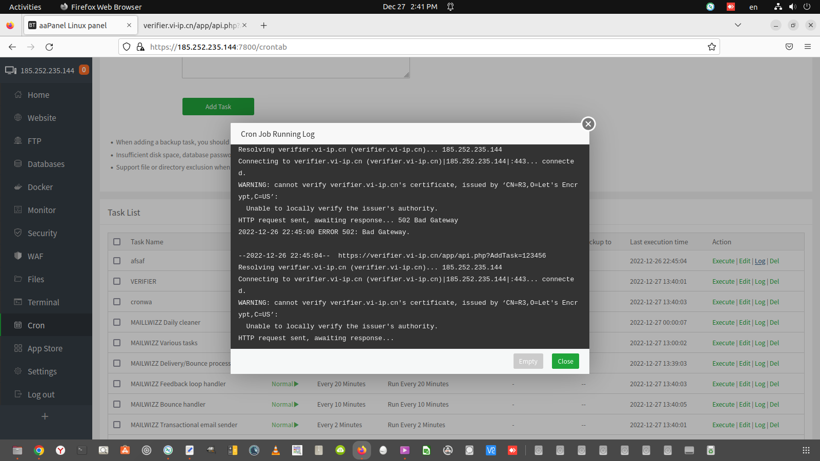820x461 pixels.
Task: Click the orange notification badge beside the server IP
Action: point(84,70)
